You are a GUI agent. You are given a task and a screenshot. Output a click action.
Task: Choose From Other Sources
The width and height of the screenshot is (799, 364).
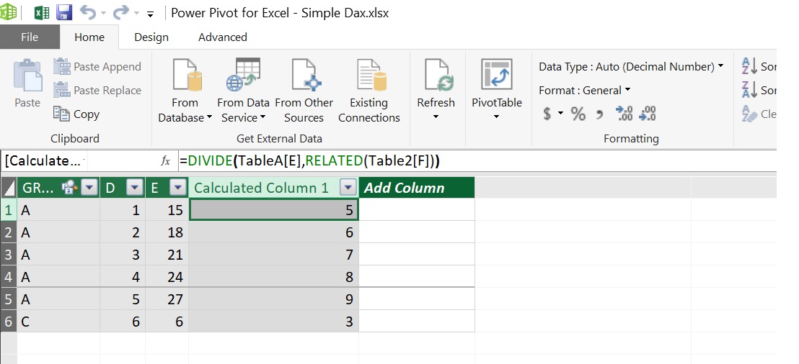304,91
